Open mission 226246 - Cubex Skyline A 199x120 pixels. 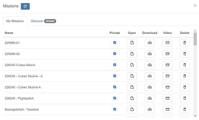132,87
